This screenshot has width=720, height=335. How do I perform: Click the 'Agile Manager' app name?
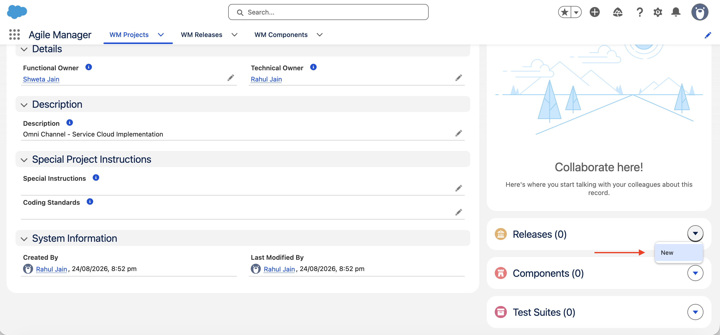[x=60, y=34]
